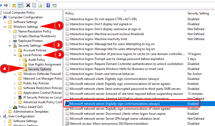Screen dimensions: 215x126
Task: Click the Security Settings lock icon
Action: 15,46
